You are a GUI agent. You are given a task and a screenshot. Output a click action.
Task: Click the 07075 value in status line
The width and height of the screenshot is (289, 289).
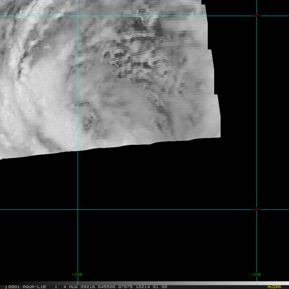(x=125, y=287)
